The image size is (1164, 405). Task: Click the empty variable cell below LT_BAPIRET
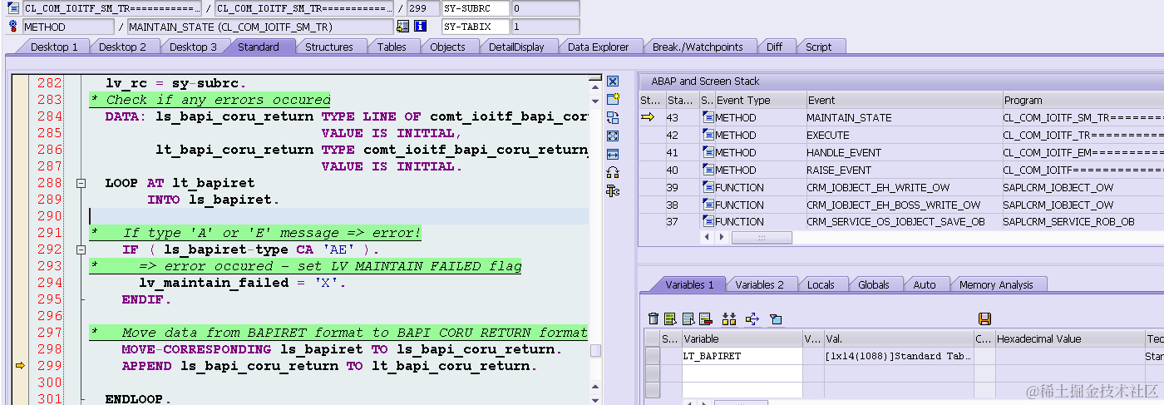(x=742, y=373)
